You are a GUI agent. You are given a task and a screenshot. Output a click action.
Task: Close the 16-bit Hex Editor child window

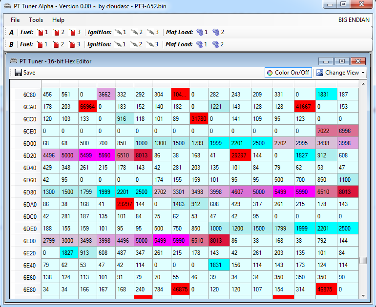358,61
